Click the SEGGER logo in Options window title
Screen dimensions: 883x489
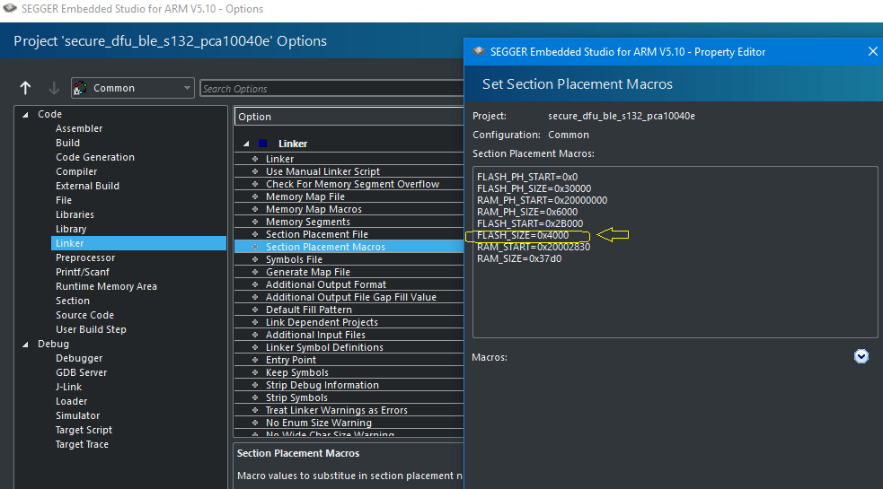(x=9, y=9)
